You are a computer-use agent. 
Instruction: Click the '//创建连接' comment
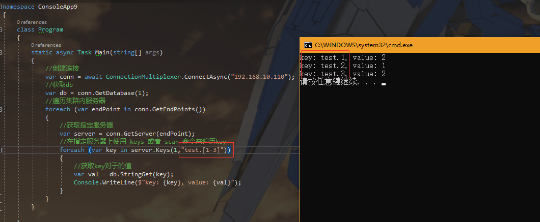pos(62,69)
